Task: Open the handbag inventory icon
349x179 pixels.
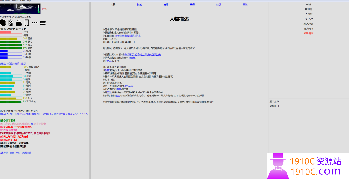Action: (19, 23)
